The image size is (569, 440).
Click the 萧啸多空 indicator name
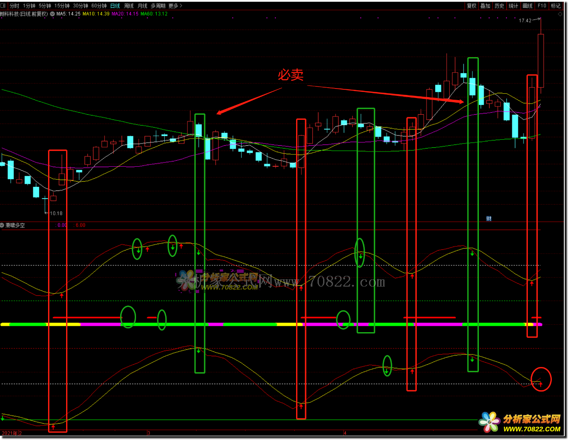[x=15, y=225]
